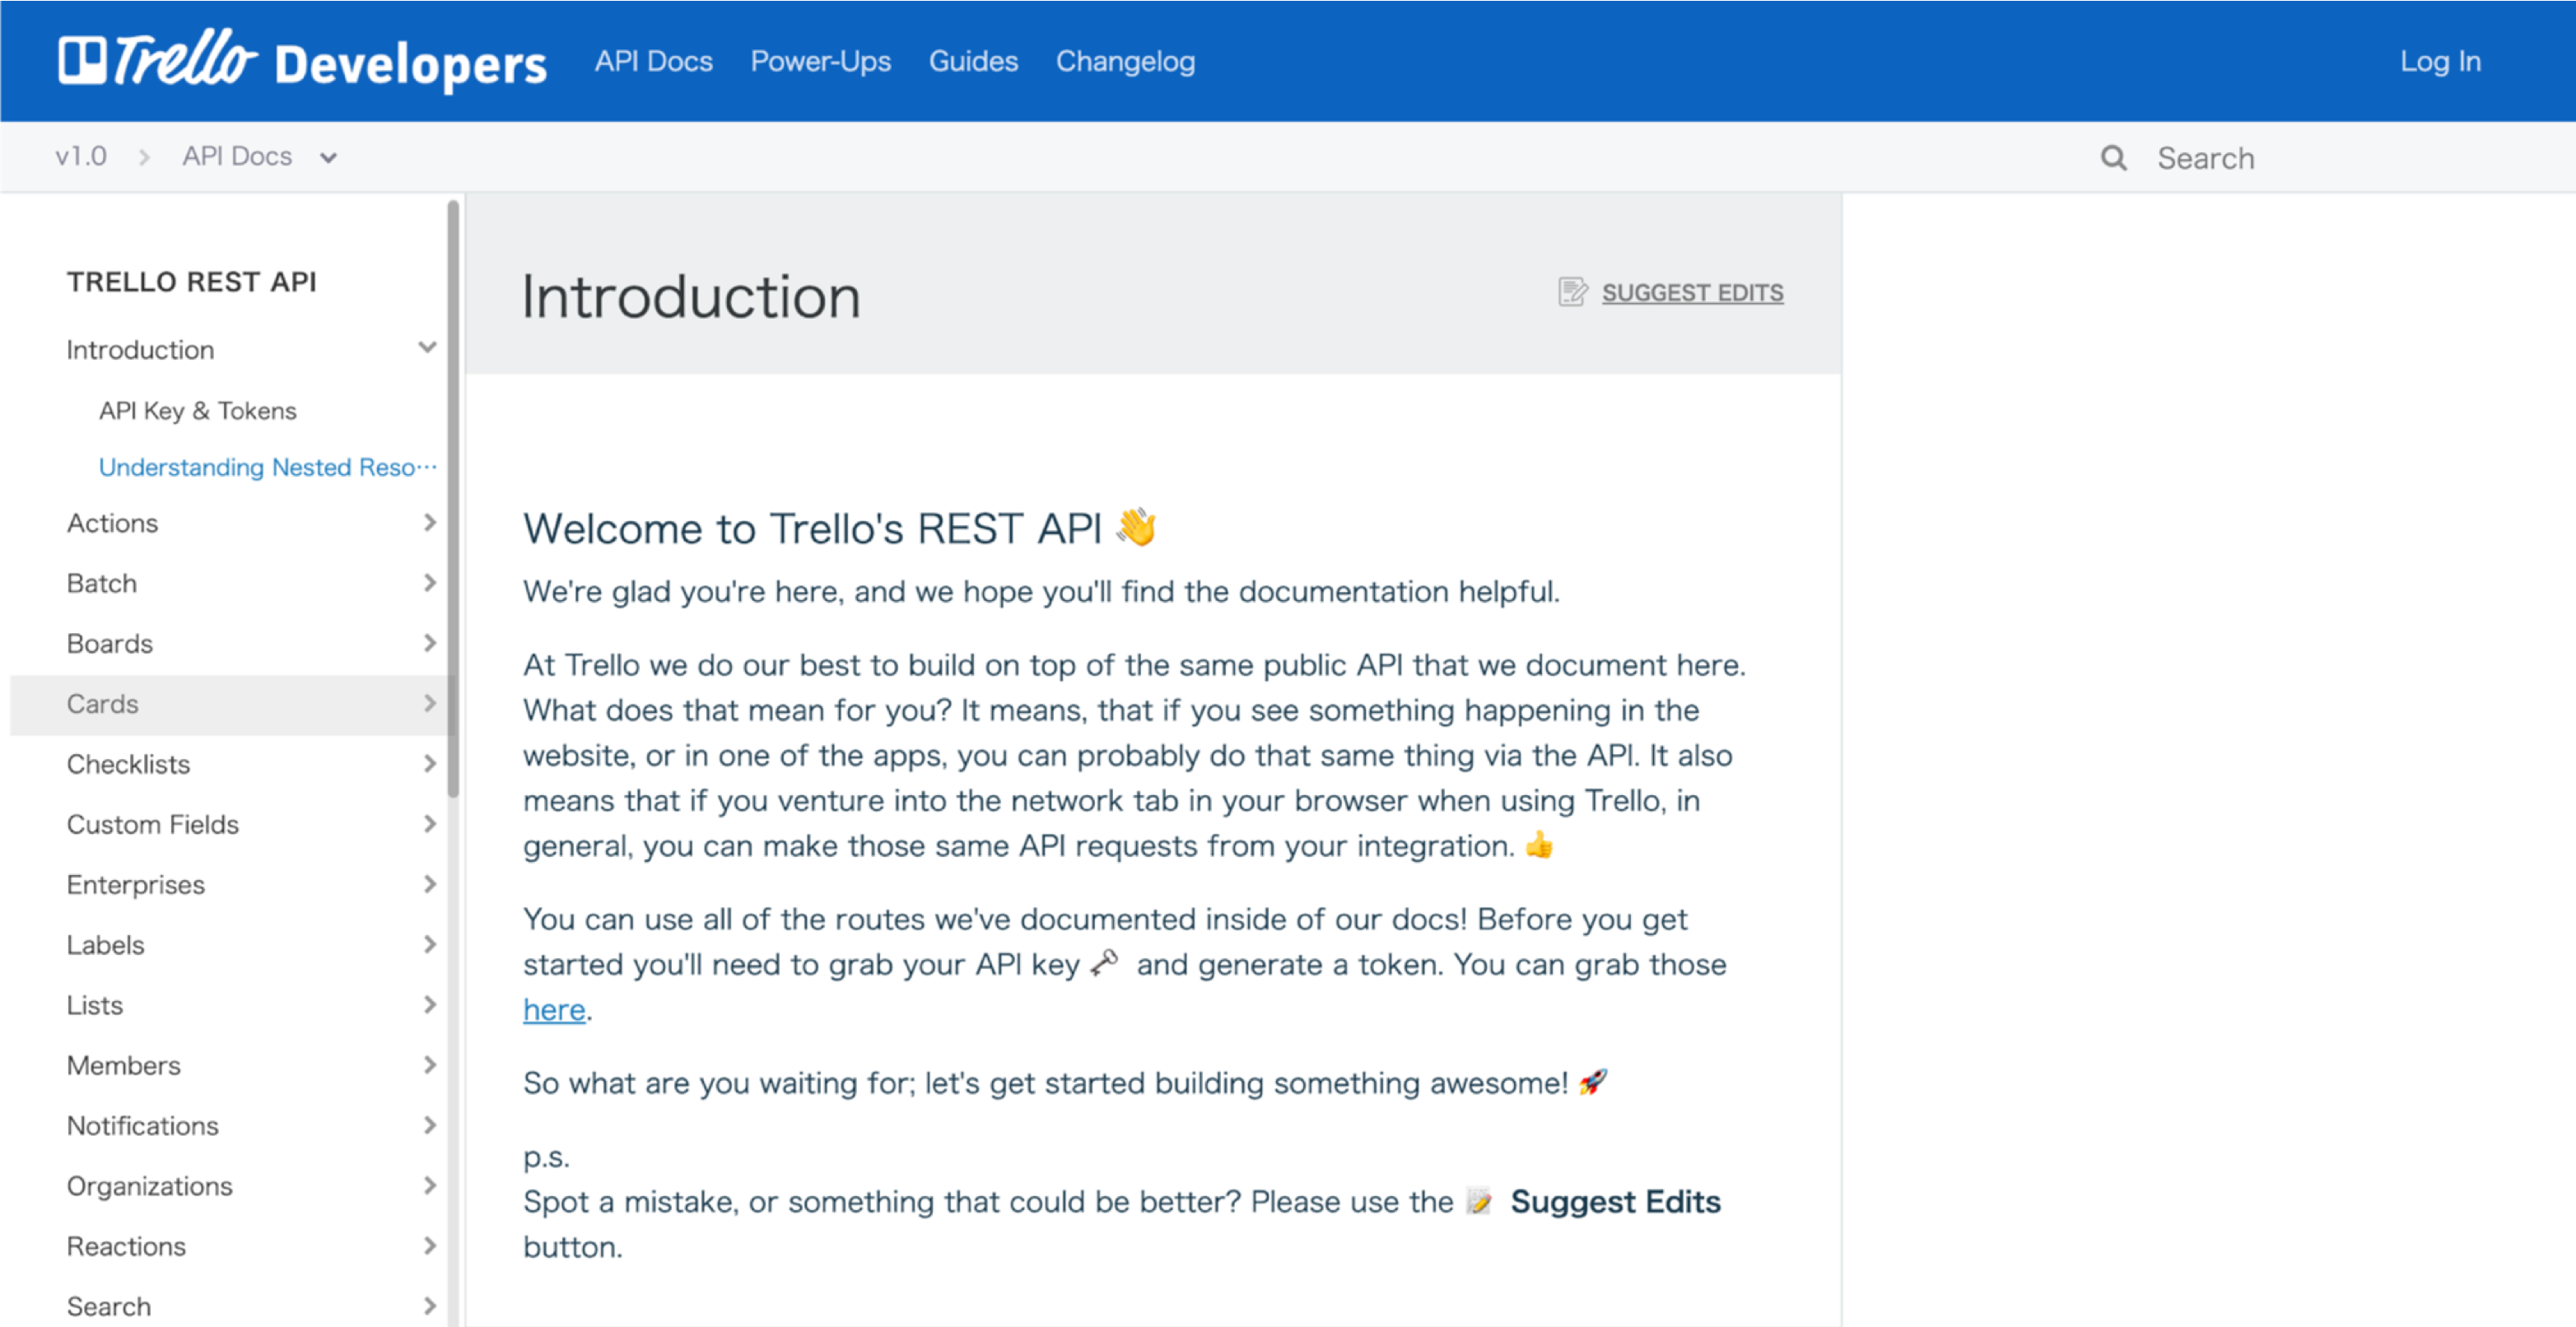
Task: Expand the Organizations section chevron
Action: (429, 1185)
